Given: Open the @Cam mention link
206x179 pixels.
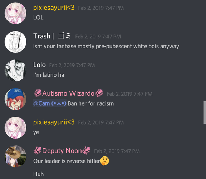Looking at the screenshot, I should [x=50, y=103].
